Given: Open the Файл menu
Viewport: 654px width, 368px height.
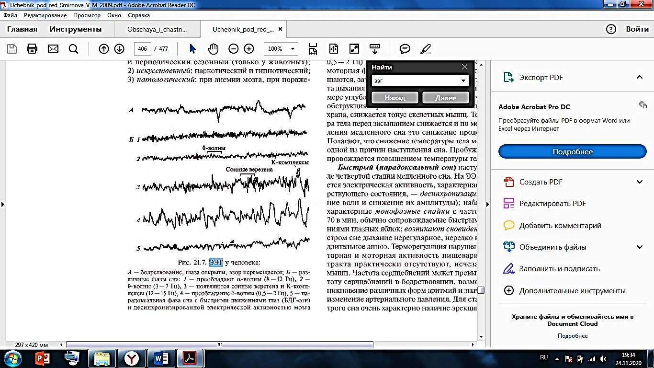Looking at the screenshot, I should click(x=10, y=15).
